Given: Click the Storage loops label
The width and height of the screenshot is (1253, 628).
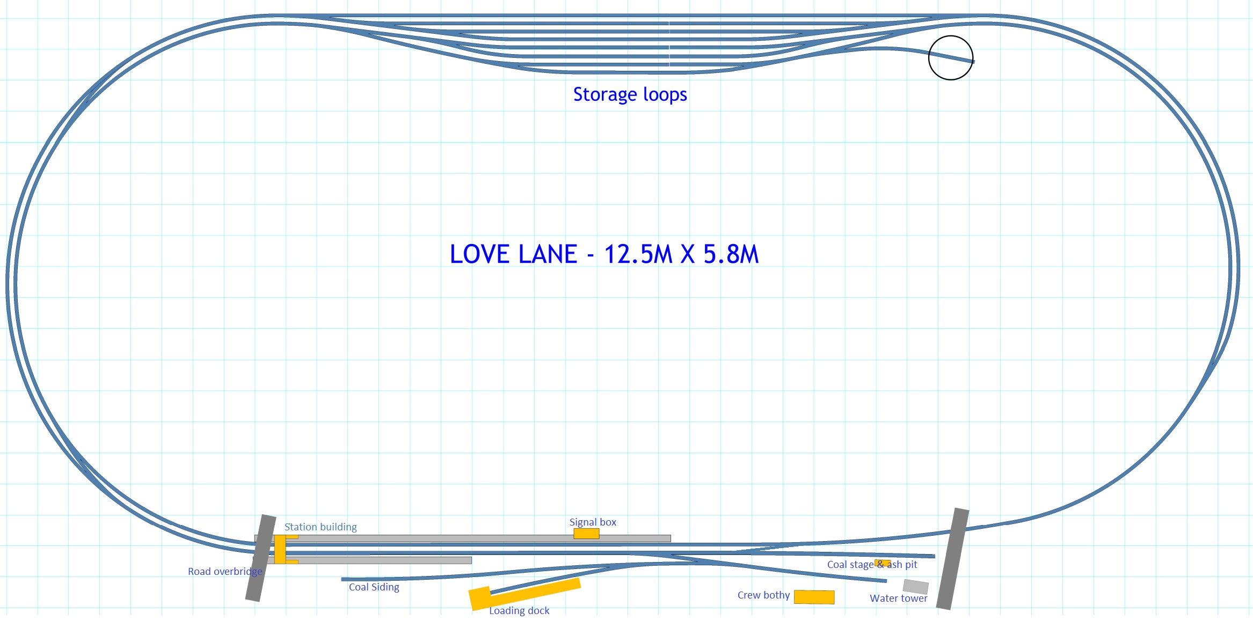Looking at the screenshot, I should point(630,94).
